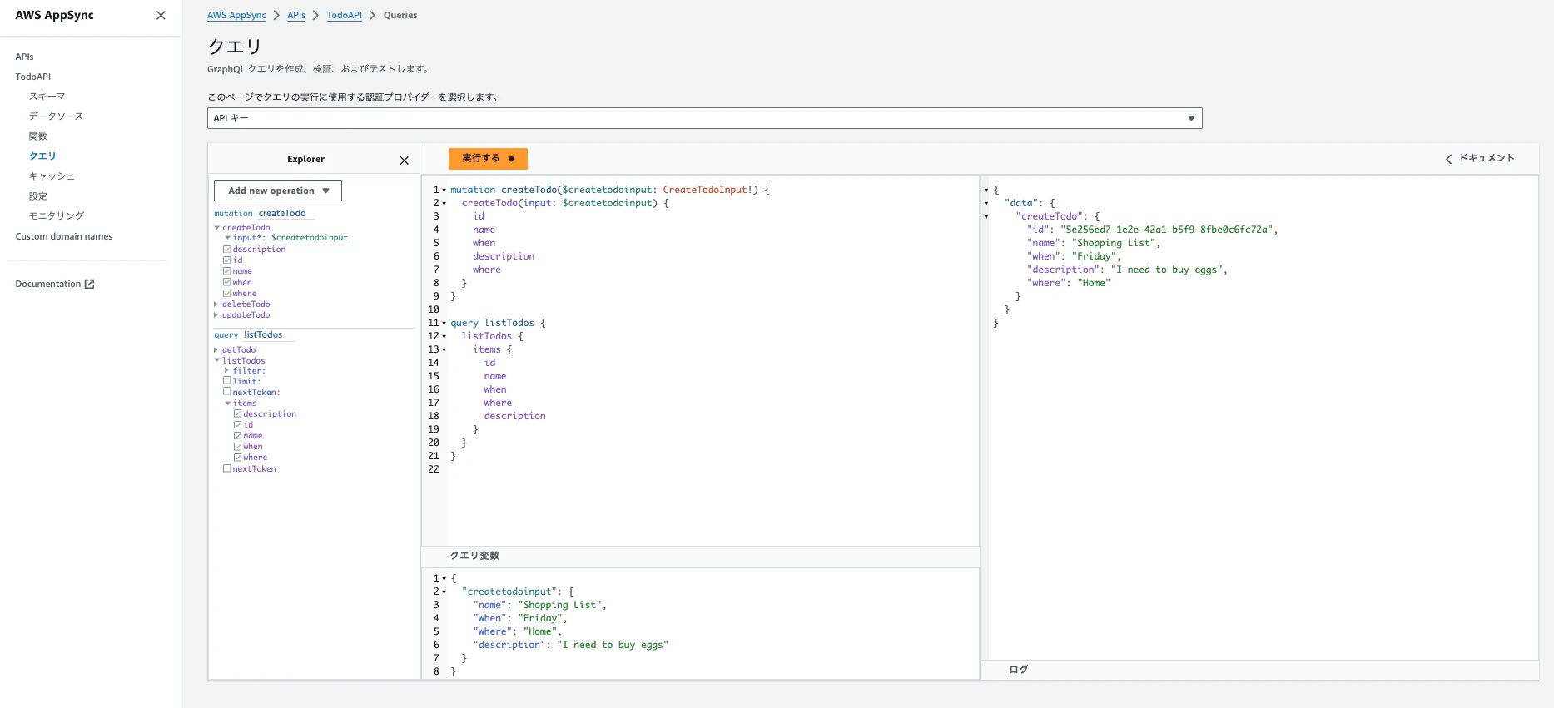Screen dimensions: 1554x708
Task: Uncheck the name field under listTodos items
Action: (237, 436)
